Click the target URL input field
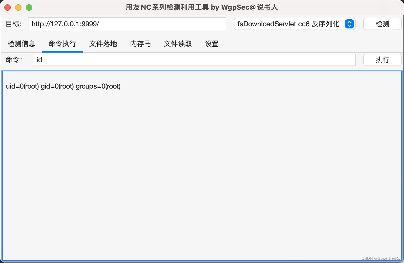The height and width of the screenshot is (263, 404). [127, 24]
